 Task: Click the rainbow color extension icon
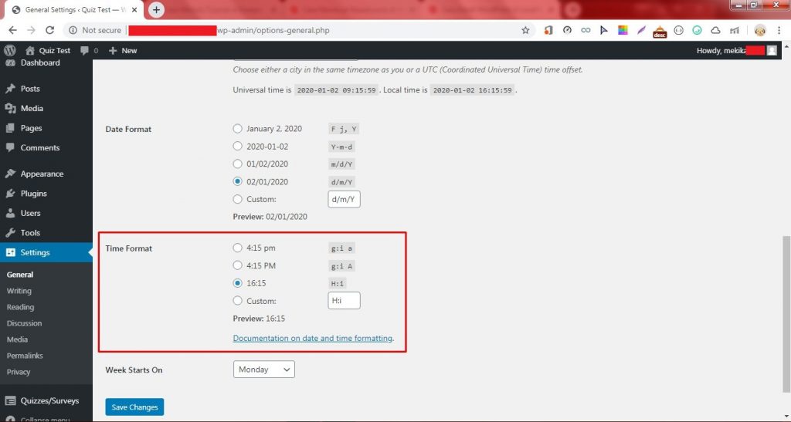pyautogui.click(x=623, y=30)
